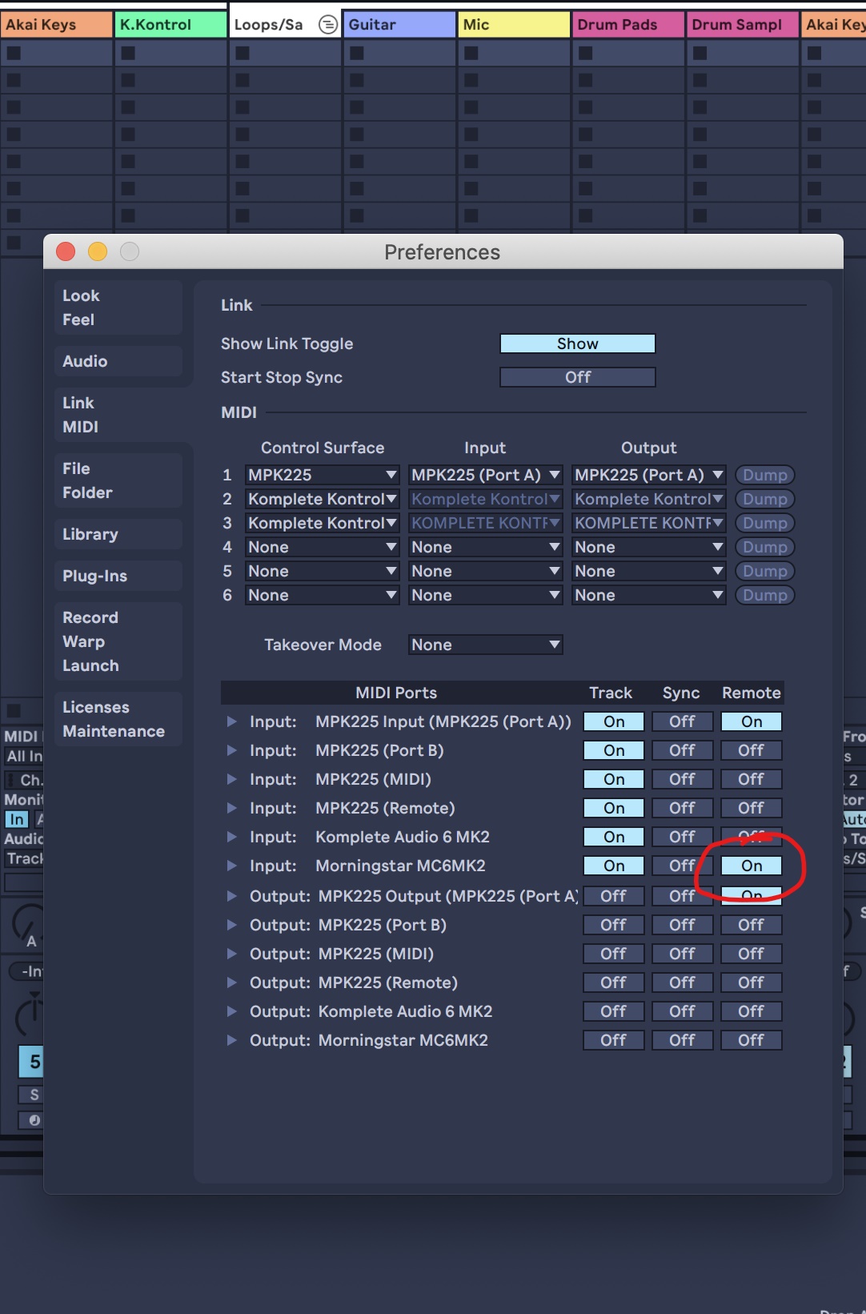Open the Takeover Mode dropdown
This screenshot has height=1314, width=866.
point(485,645)
